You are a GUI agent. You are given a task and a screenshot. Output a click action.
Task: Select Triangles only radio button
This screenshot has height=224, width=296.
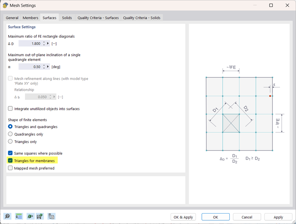tap(10, 141)
